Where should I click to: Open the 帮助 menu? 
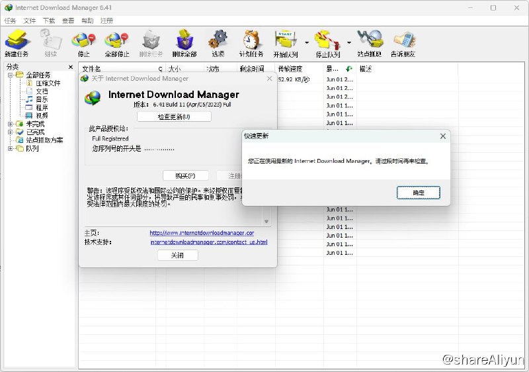coord(87,21)
